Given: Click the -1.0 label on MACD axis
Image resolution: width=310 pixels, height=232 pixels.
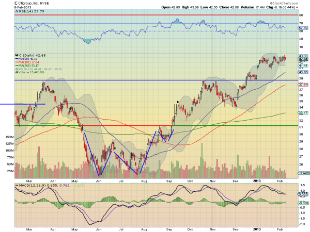Looking at the screenshot, I should point(302,213).
